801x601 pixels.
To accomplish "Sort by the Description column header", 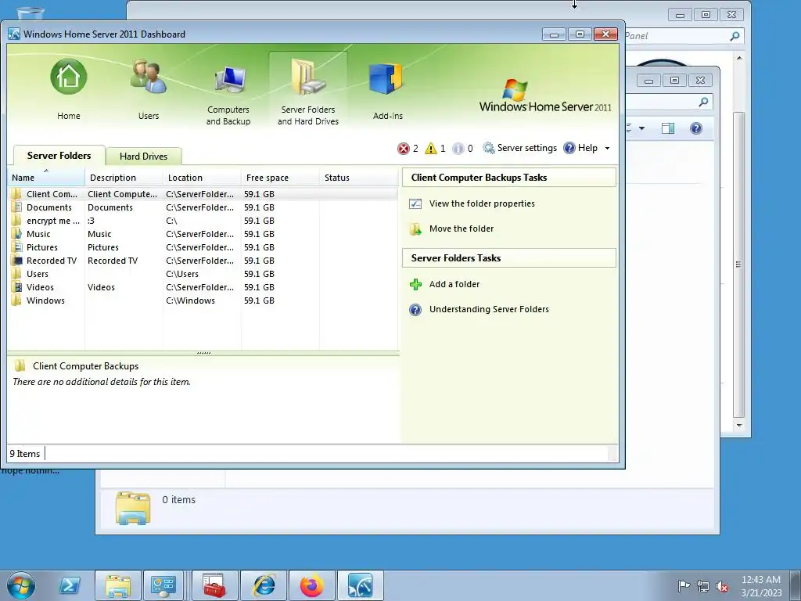I will click(x=124, y=178).
